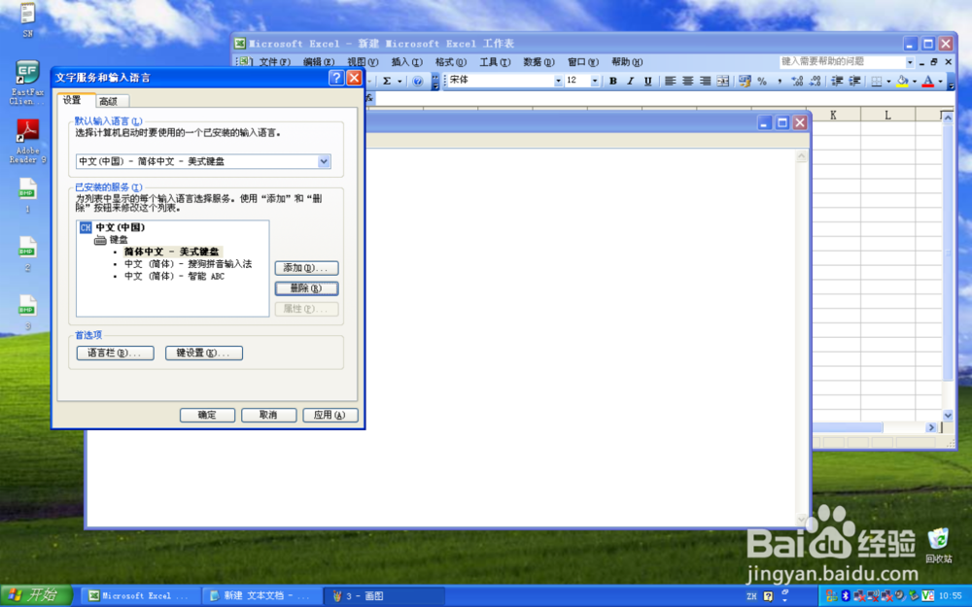Toggle Italic formatting
The width and height of the screenshot is (972, 607).
coord(629,81)
